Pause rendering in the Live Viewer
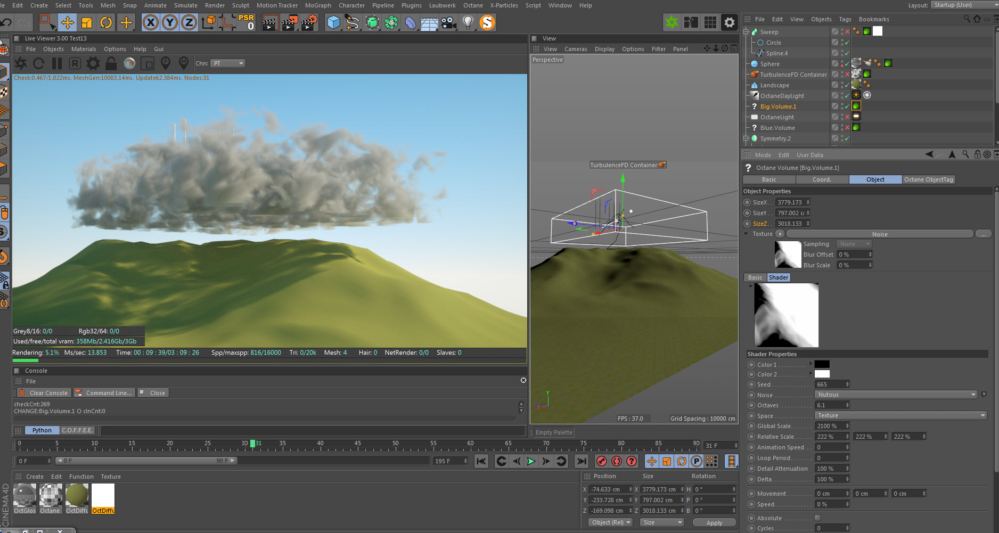The height and width of the screenshot is (533, 999). point(57,63)
